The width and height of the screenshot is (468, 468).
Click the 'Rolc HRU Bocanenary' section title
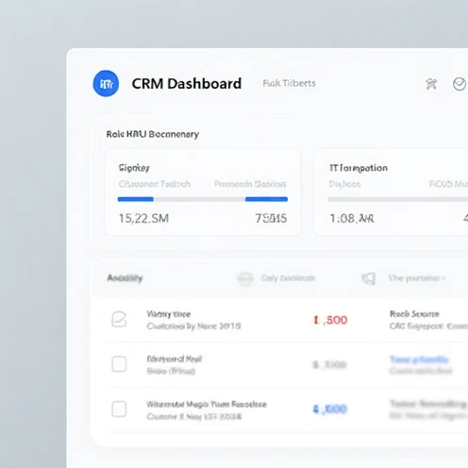click(x=153, y=134)
